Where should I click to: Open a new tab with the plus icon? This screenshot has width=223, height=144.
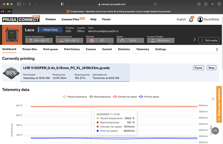click(212, 4)
